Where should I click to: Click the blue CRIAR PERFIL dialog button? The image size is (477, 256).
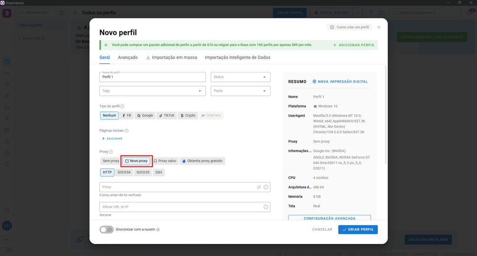coord(358,230)
